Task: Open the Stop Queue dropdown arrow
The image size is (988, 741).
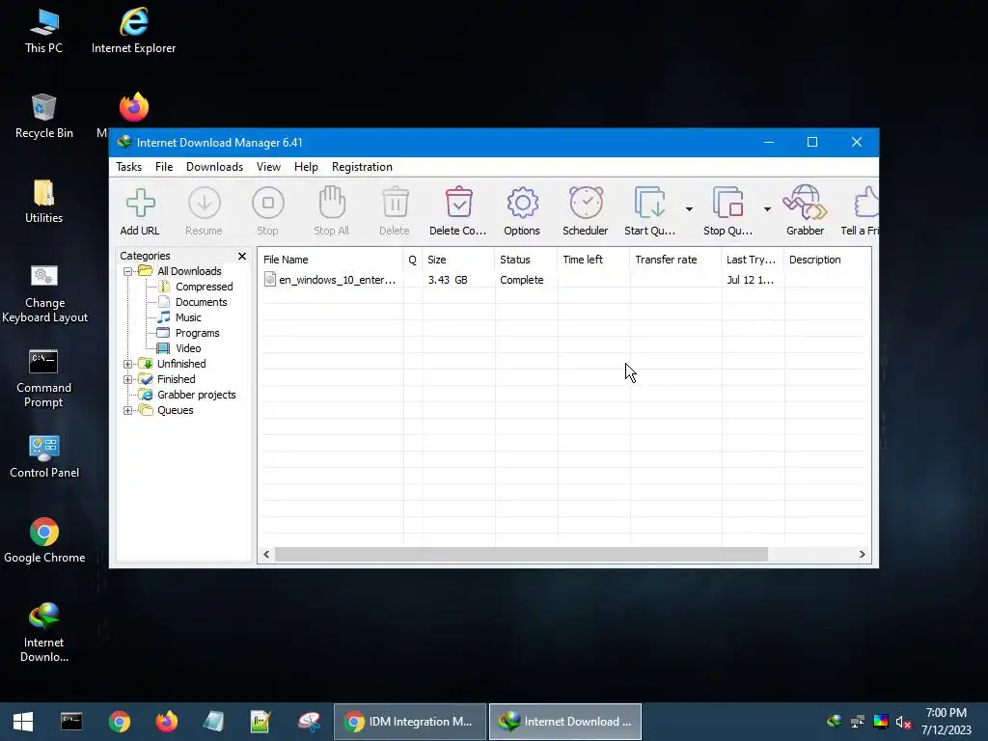Action: (x=767, y=208)
